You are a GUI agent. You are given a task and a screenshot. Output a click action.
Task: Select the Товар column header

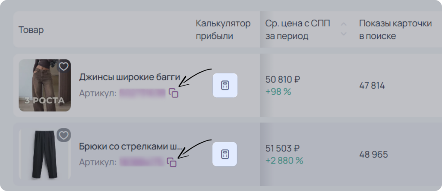point(31,30)
